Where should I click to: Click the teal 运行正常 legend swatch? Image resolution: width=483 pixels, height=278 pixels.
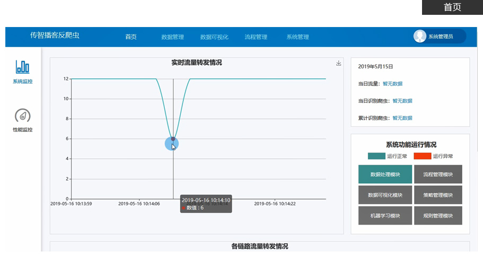pyautogui.click(x=376, y=156)
